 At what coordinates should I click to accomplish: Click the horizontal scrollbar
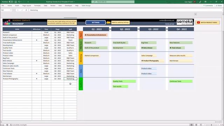108,122
